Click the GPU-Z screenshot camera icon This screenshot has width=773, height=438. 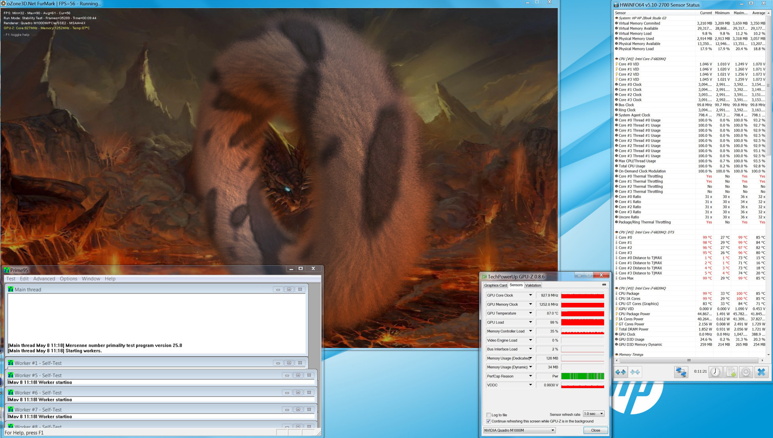coord(604,285)
